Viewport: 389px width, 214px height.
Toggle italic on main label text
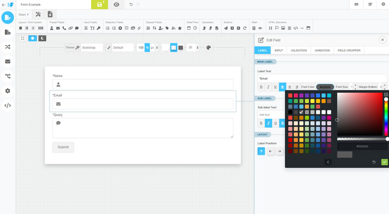coord(268,87)
